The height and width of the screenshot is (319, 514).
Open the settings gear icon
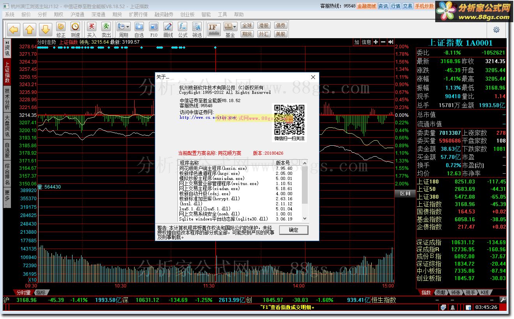[496, 30]
